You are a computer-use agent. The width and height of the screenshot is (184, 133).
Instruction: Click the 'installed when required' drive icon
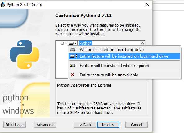click(73, 66)
